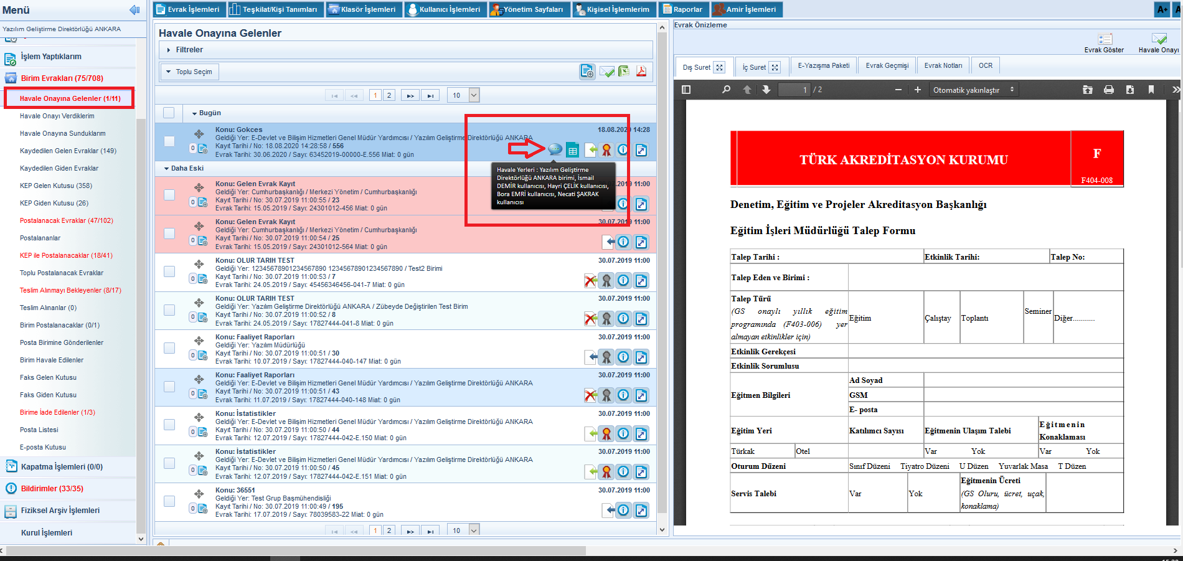Export the list to Excel
The image size is (1183, 561).
(x=623, y=72)
